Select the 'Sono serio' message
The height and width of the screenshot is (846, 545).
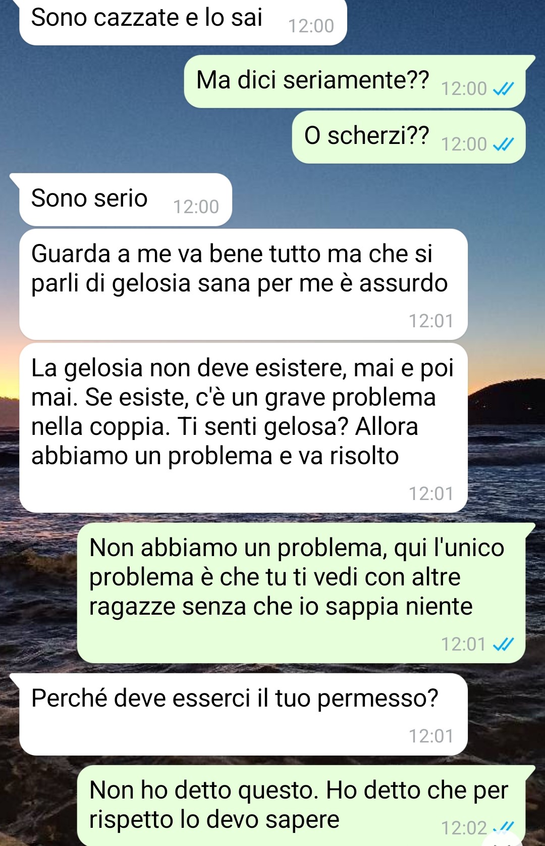(x=125, y=200)
